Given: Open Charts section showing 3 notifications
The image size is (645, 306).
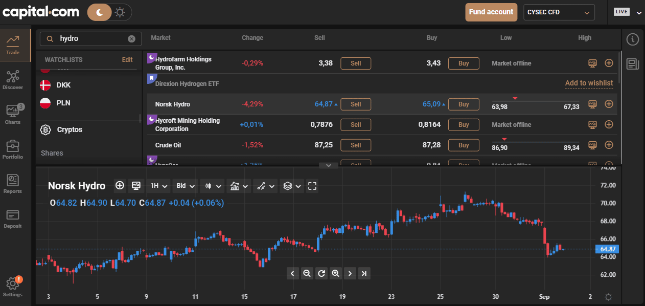Looking at the screenshot, I should pyautogui.click(x=13, y=112).
